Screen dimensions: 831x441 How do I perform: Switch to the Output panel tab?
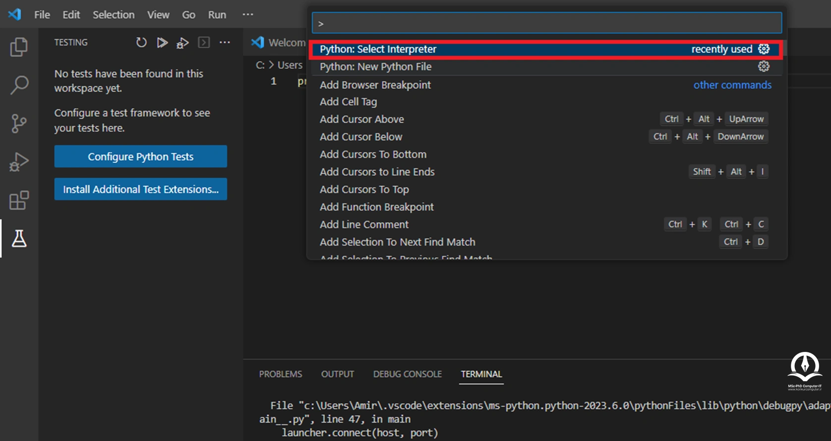point(338,374)
